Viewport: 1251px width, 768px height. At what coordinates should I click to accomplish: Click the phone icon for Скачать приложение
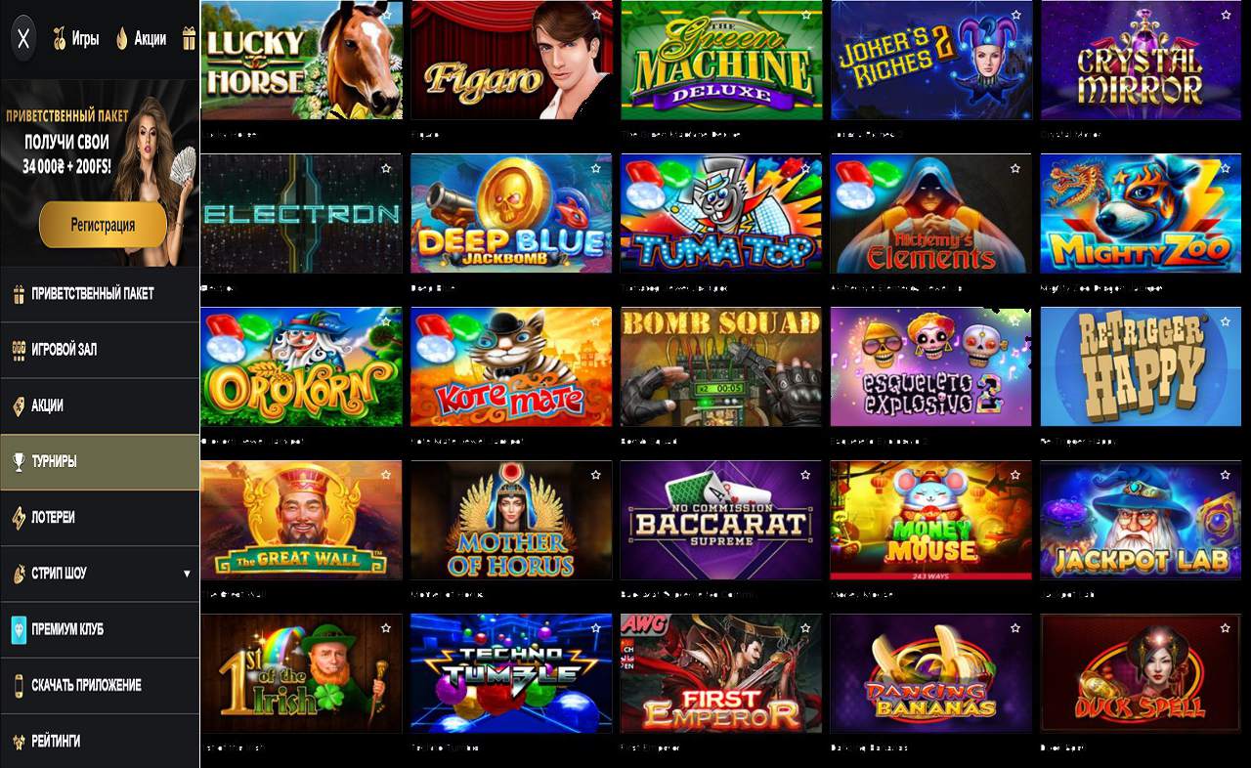click(19, 685)
